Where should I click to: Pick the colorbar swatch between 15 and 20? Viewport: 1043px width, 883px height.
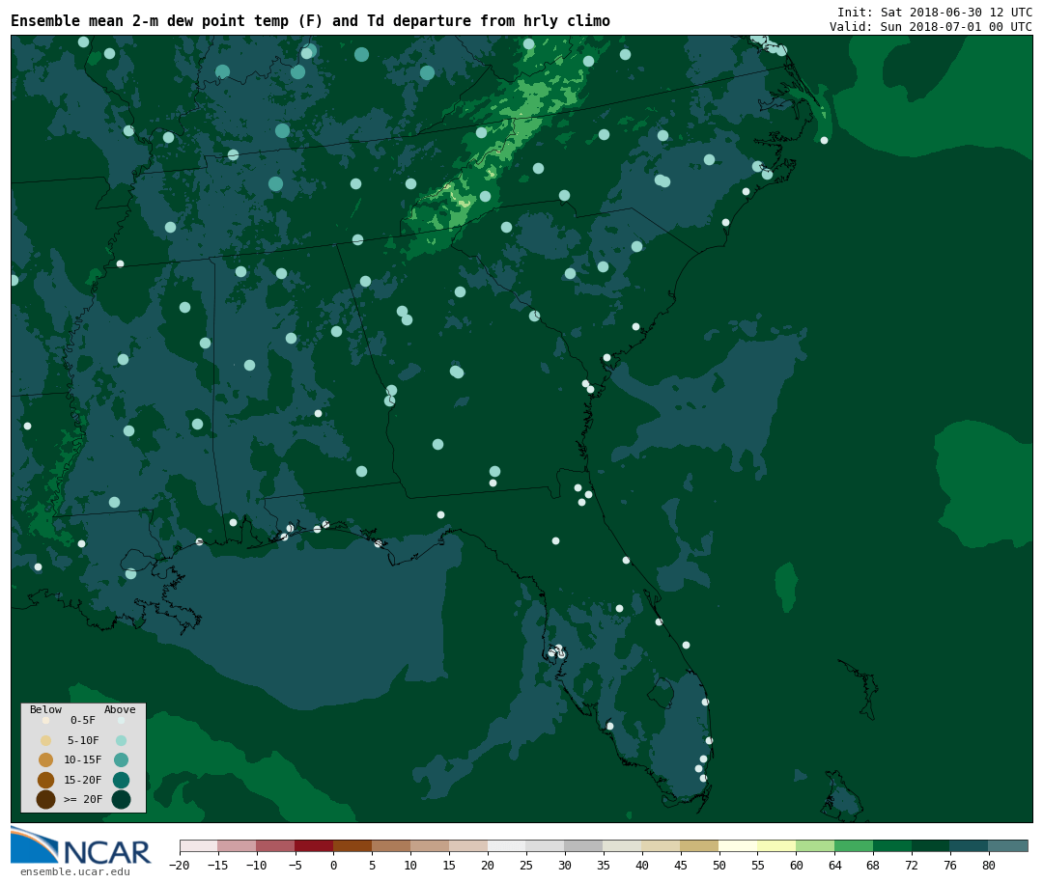(x=469, y=845)
